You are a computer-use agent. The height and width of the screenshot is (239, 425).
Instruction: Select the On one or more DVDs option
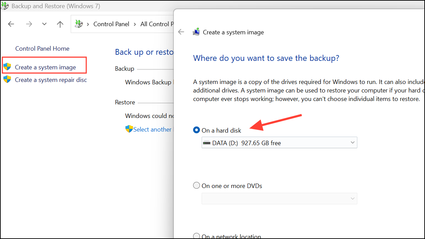(197, 185)
